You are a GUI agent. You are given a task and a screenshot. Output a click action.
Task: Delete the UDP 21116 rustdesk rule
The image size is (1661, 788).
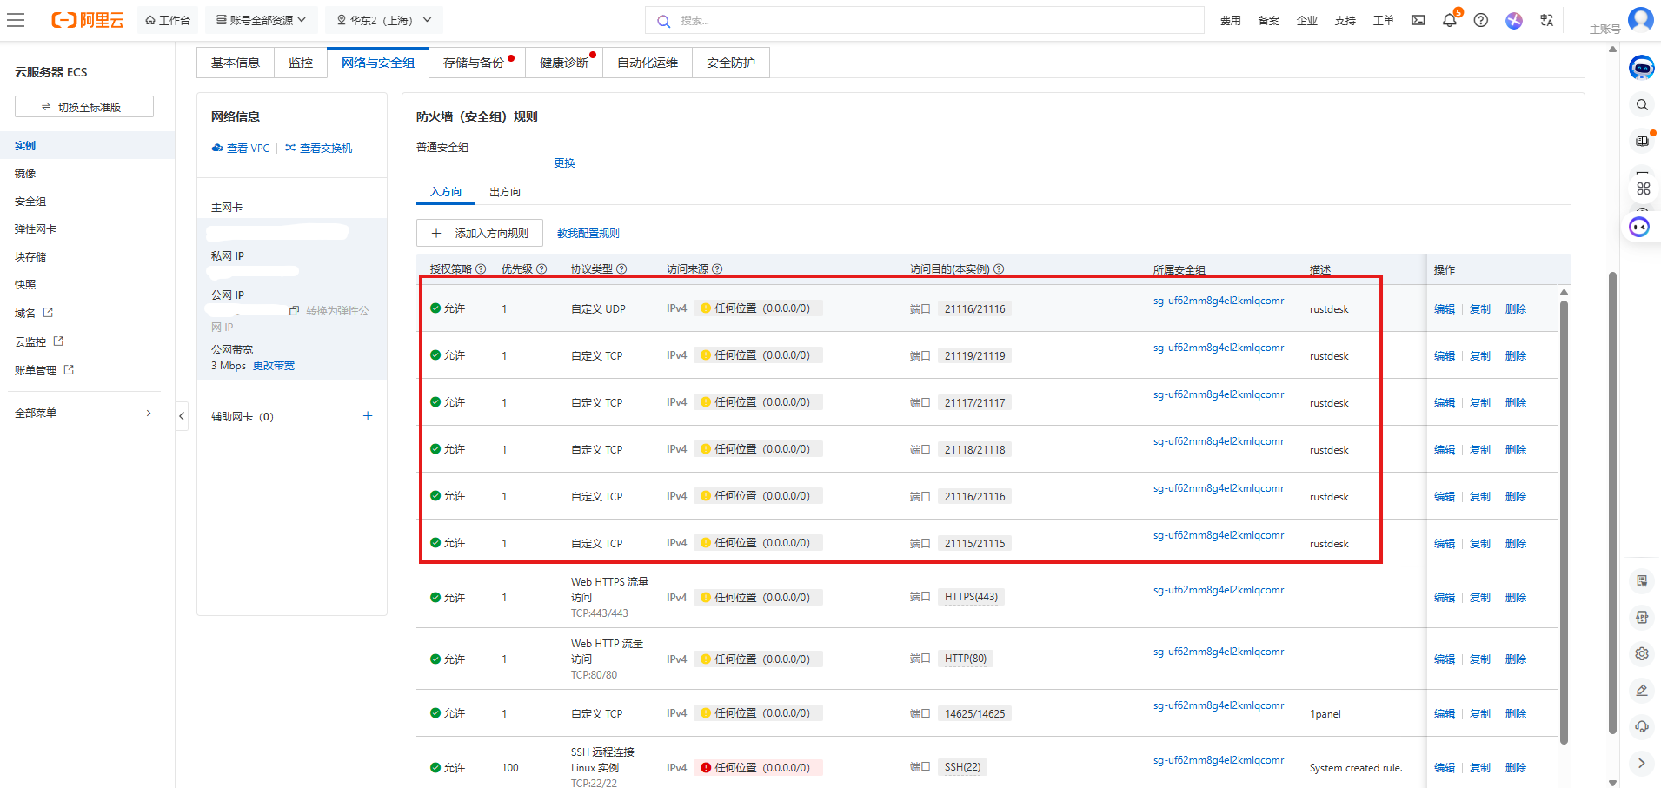click(x=1515, y=309)
